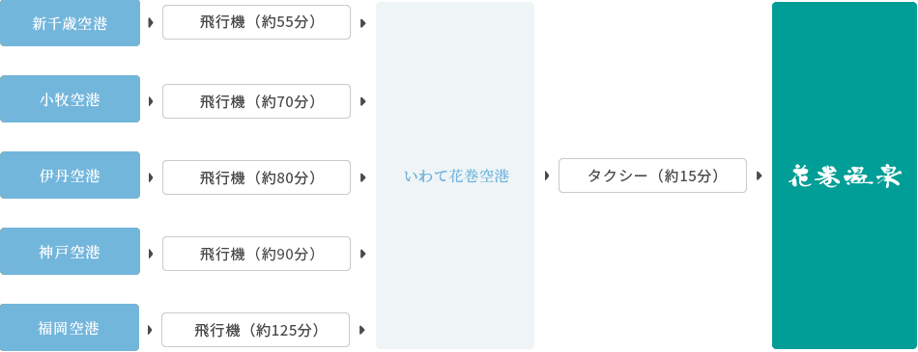918x352 pixels.
Task: Click 飛行機（約55分）box
Action: coord(256,22)
